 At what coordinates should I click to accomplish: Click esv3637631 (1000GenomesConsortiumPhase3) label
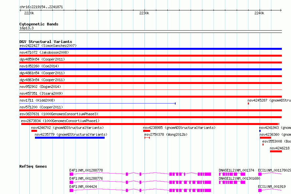(59, 114)
